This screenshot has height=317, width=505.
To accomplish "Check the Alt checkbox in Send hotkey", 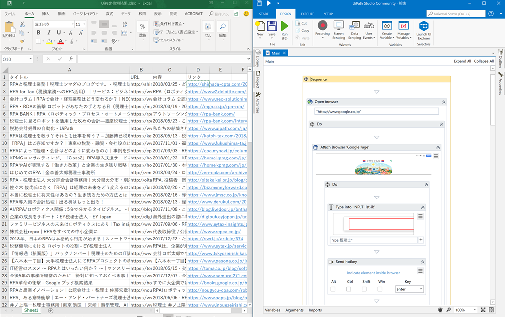I will (333, 289).
